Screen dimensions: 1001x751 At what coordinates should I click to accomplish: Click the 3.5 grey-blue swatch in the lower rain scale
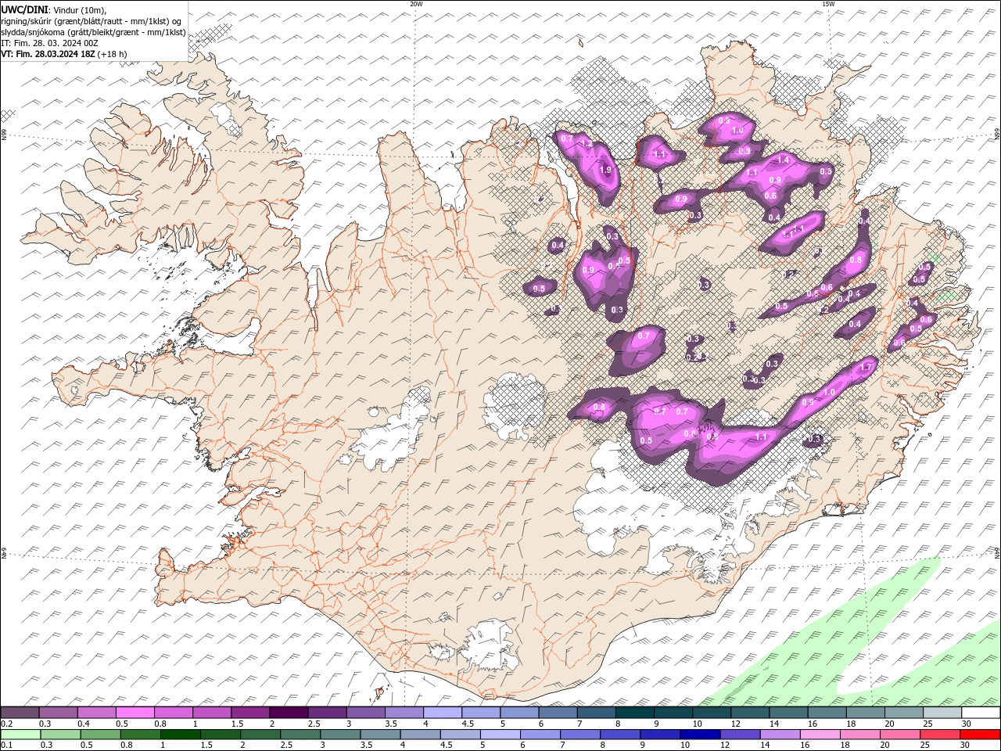[379, 735]
